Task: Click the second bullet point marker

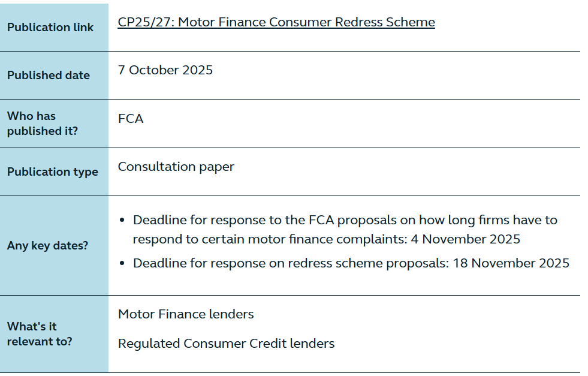Action: click(122, 264)
